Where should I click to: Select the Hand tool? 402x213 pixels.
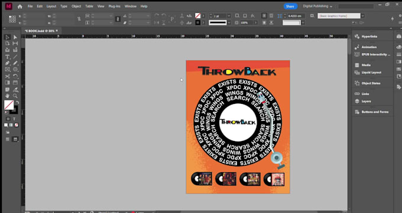7,96
